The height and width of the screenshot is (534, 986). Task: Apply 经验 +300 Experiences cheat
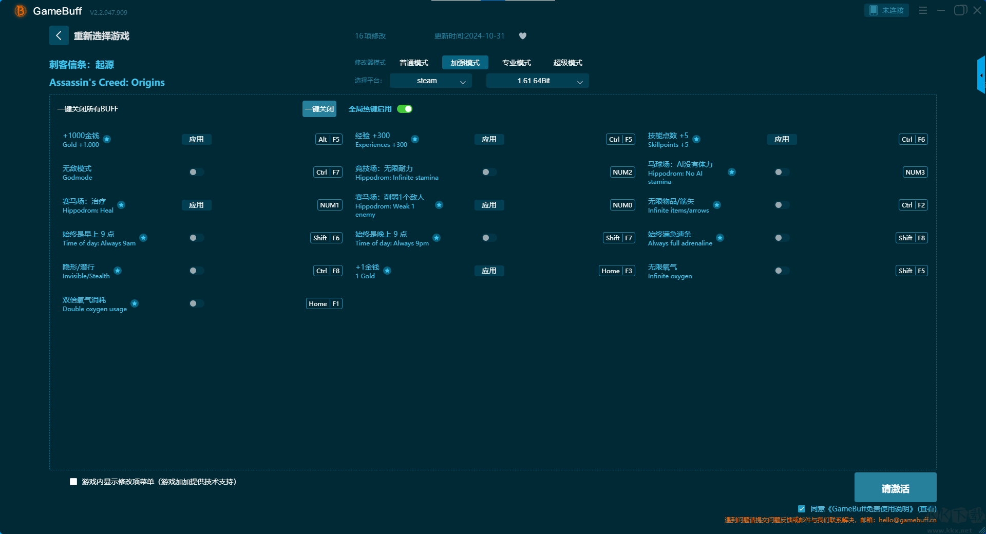489,139
